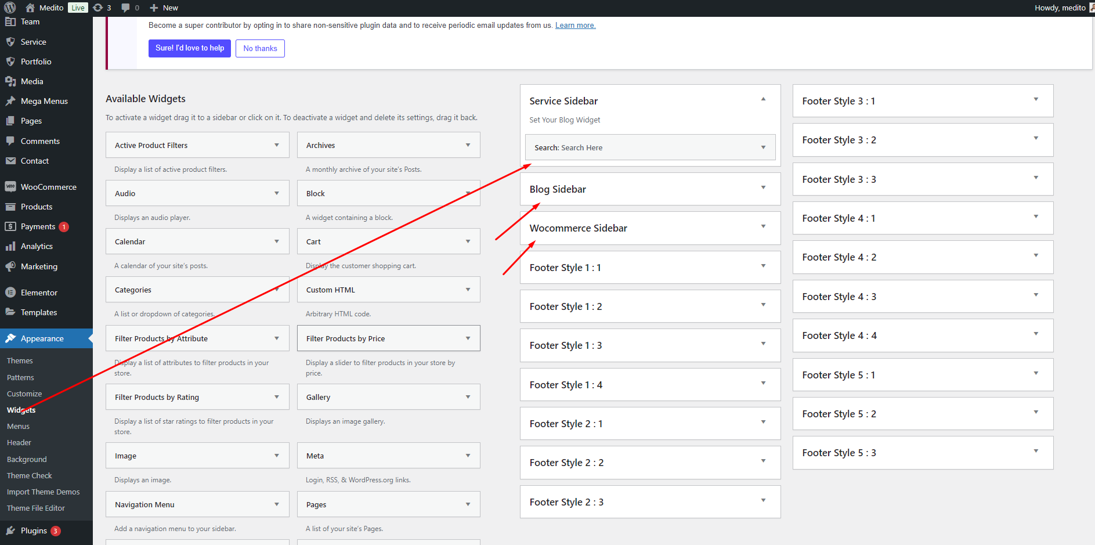Expand the Footer Style 3 : 1 area
Viewport: 1095px width, 545px height.
click(x=1036, y=99)
